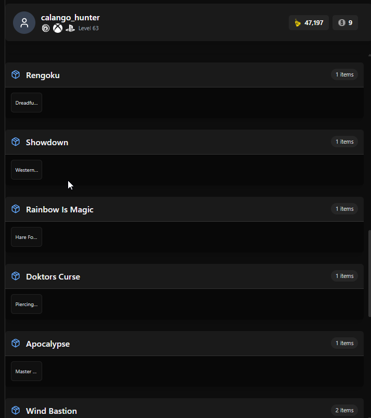The image size is (371, 418).
Task: Click the Rengoku cube icon
Action: tap(16, 74)
